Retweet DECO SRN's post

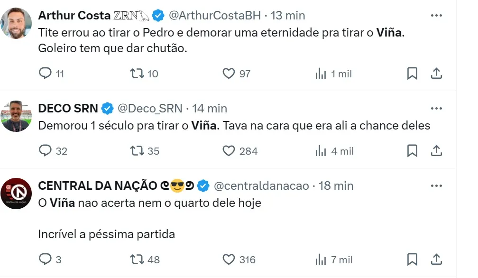[x=137, y=151]
